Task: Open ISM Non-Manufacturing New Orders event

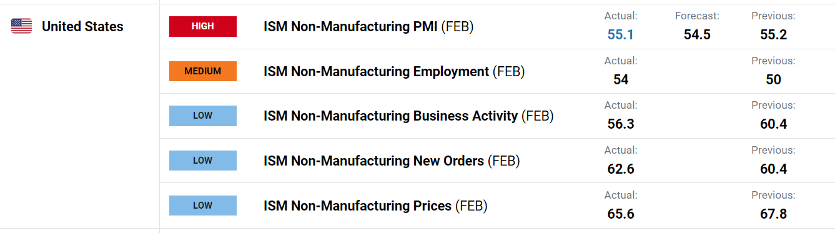Action: tap(392, 161)
